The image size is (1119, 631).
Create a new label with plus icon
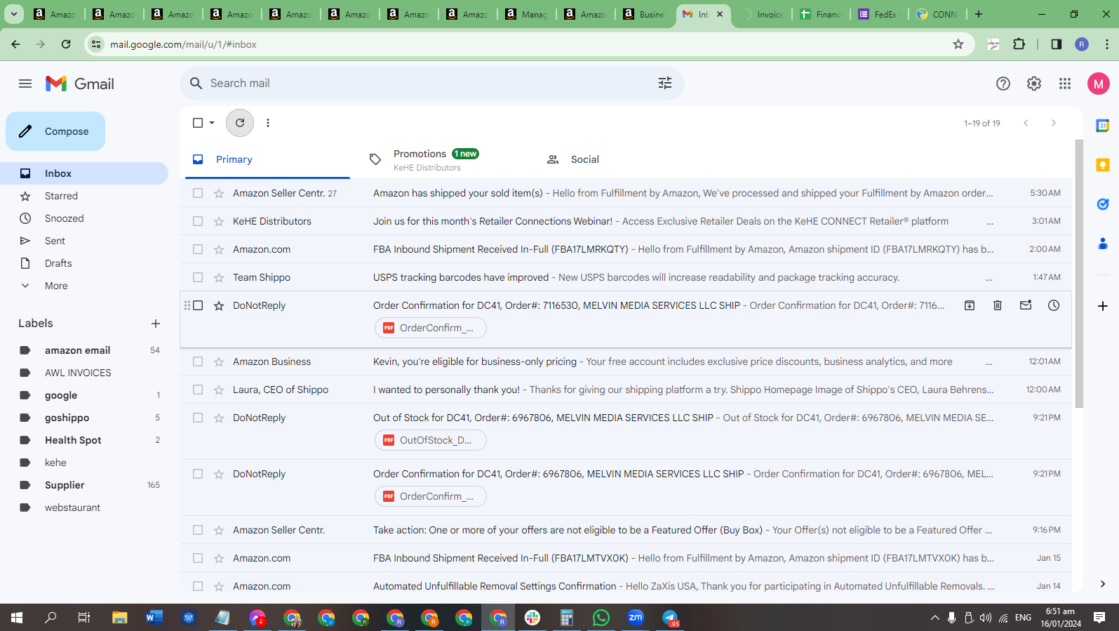tap(156, 324)
